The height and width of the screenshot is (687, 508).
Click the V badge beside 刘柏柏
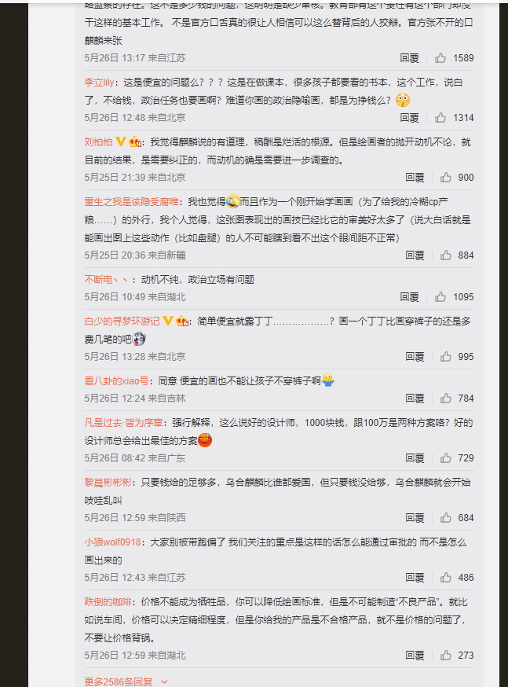pyautogui.click(x=120, y=141)
